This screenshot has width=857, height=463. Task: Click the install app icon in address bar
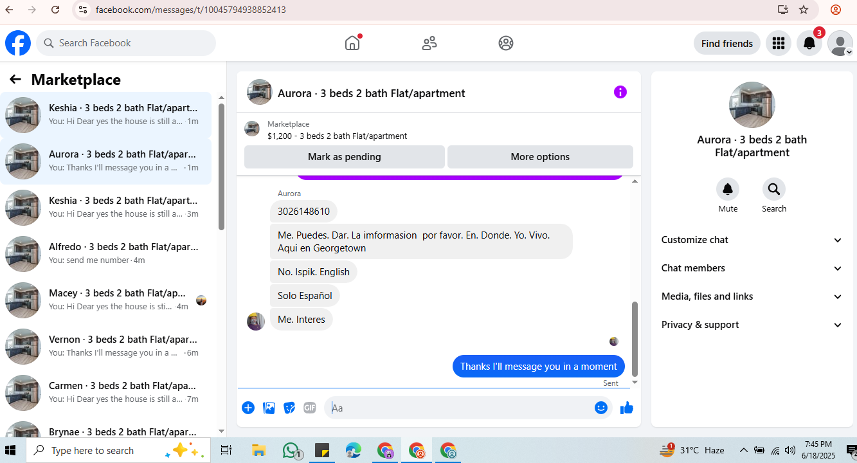coord(782,10)
